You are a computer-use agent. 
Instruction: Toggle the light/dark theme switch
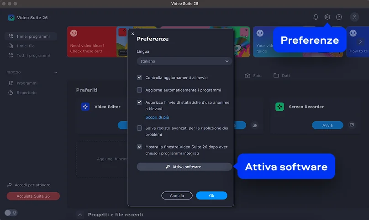coord(11,213)
